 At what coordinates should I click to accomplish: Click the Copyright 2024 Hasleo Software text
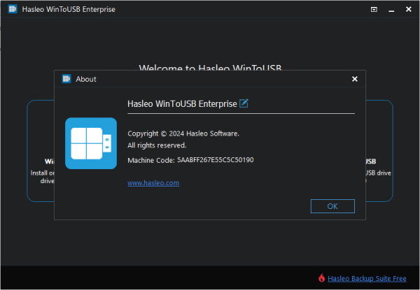click(x=183, y=133)
